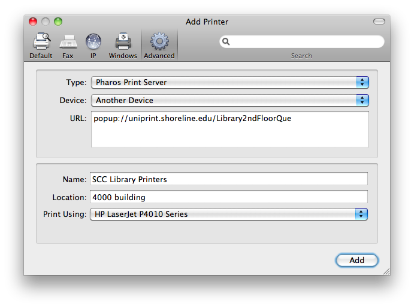Click the Name field SCC Library Printers
The width and height of the screenshot is (414, 308).
tap(229, 179)
